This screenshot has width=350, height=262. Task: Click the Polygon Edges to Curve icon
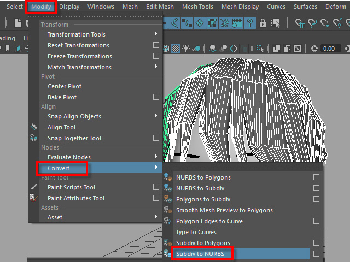[x=168, y=221]
